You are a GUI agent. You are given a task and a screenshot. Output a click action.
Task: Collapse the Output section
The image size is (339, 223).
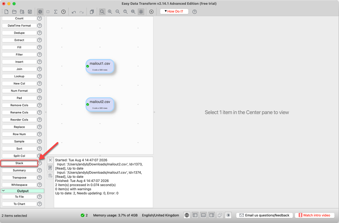click(x=4, y=191)
